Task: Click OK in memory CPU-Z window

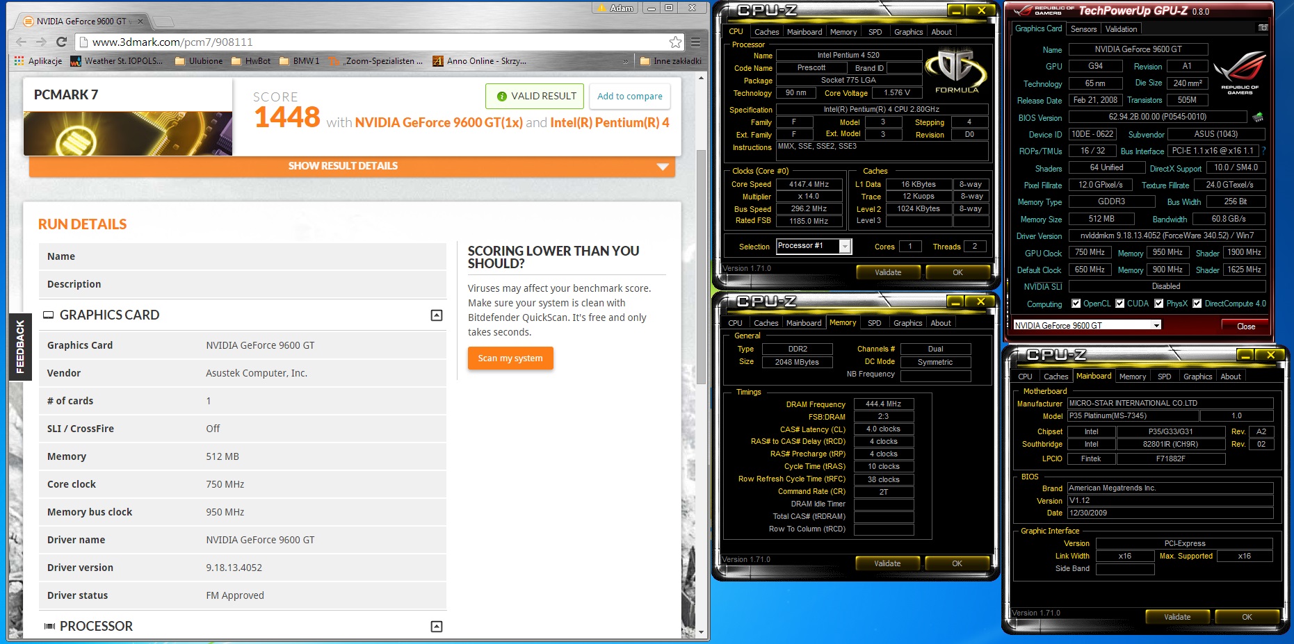Action: (x=957, y=563)
